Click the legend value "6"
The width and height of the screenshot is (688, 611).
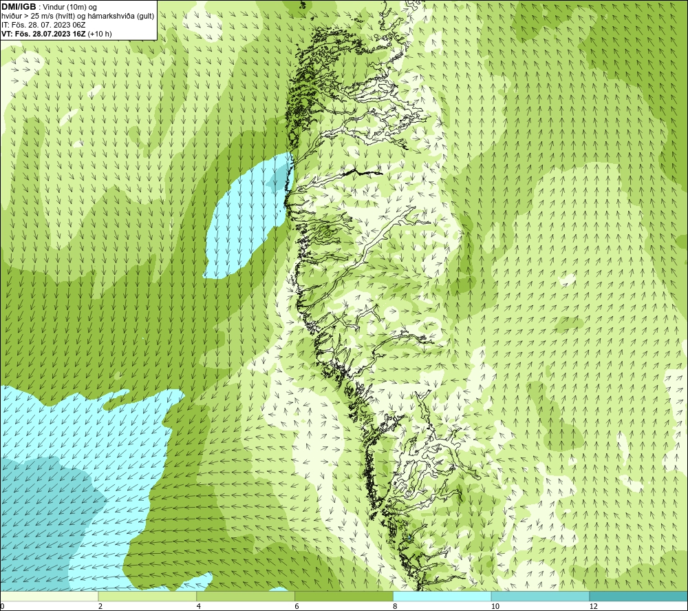(x=297, y=607)
